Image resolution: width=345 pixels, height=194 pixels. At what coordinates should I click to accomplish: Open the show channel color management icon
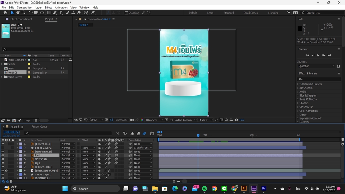click(142, 120)
